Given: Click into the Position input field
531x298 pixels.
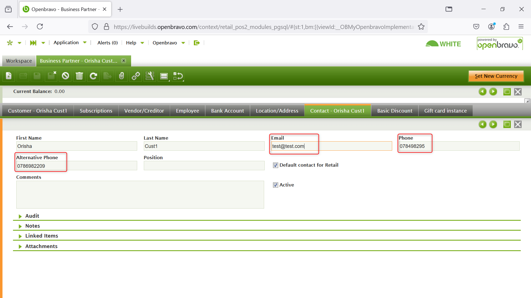Looking at the screenshot, I should (x=204, y=166).
